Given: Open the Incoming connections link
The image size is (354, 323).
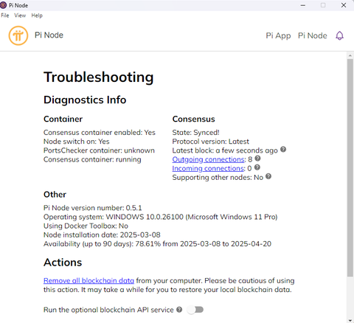Looking at the screenshot, I should (x=208, y=168).
